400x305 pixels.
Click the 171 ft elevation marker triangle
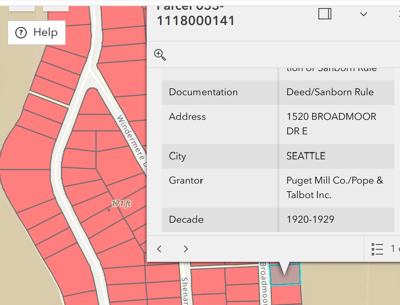pos(109,210)
